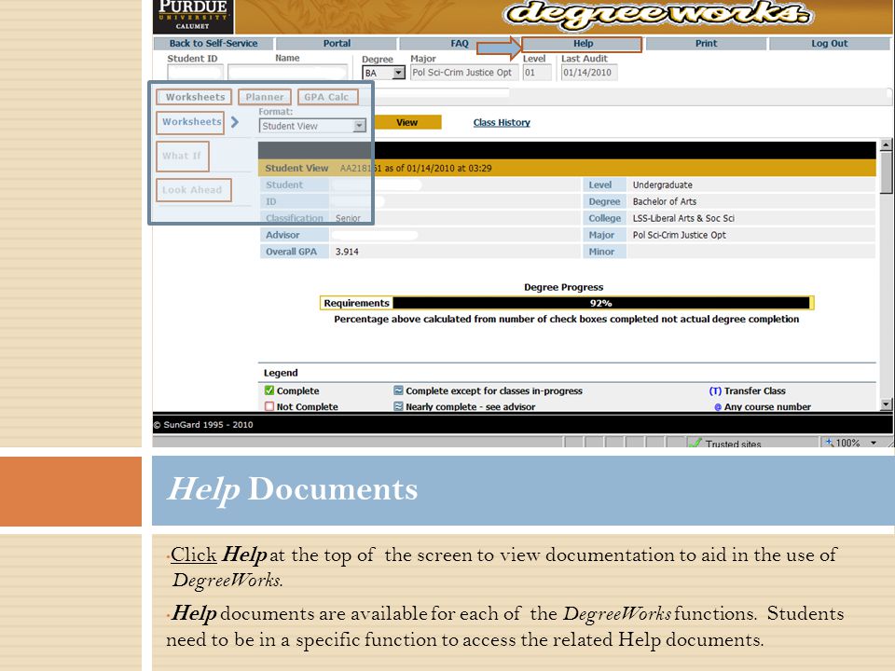895x671 pixels.
Task: Select the top Worksheets tab
Action: [x=195, y=97]
